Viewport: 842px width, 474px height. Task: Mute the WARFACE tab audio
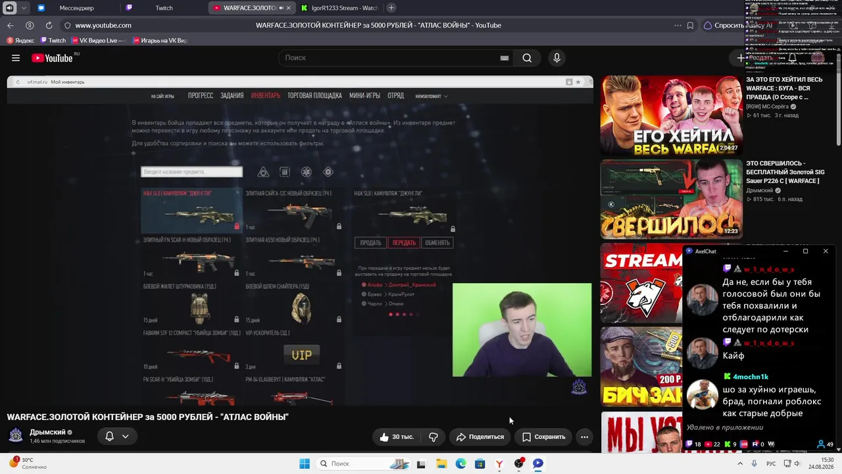coord(281,8)
